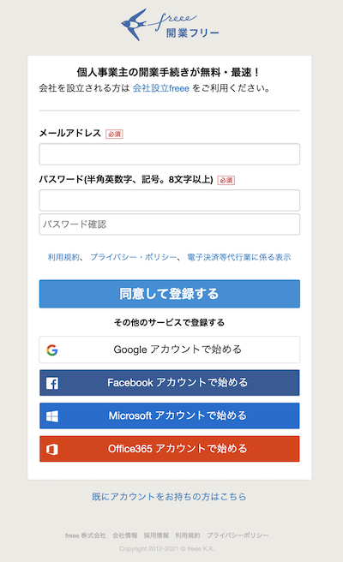
Task: Click the freee swallow bird logo
Action: click(x=134, y=24)
